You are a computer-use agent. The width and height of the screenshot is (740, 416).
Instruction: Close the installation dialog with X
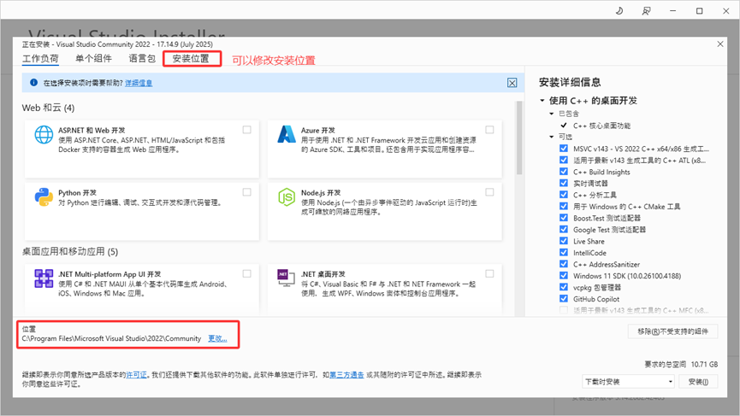[x=720, y=44]
